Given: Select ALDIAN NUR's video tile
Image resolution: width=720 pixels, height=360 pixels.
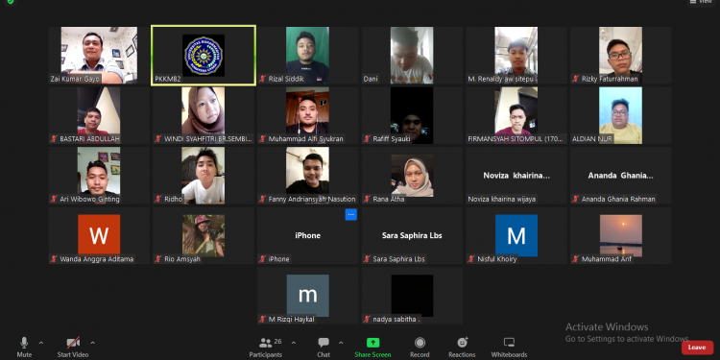Looking at the screenshot, I should [621, 116].
